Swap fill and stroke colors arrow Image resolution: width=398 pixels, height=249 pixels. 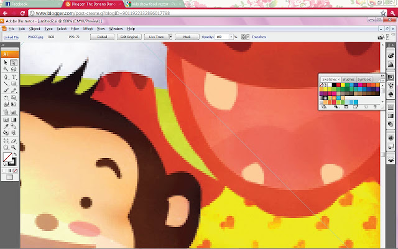point(15,154)
